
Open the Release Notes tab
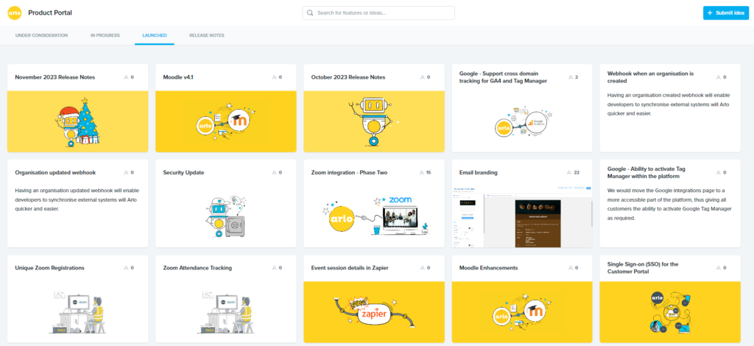click(x=207, y=35)
